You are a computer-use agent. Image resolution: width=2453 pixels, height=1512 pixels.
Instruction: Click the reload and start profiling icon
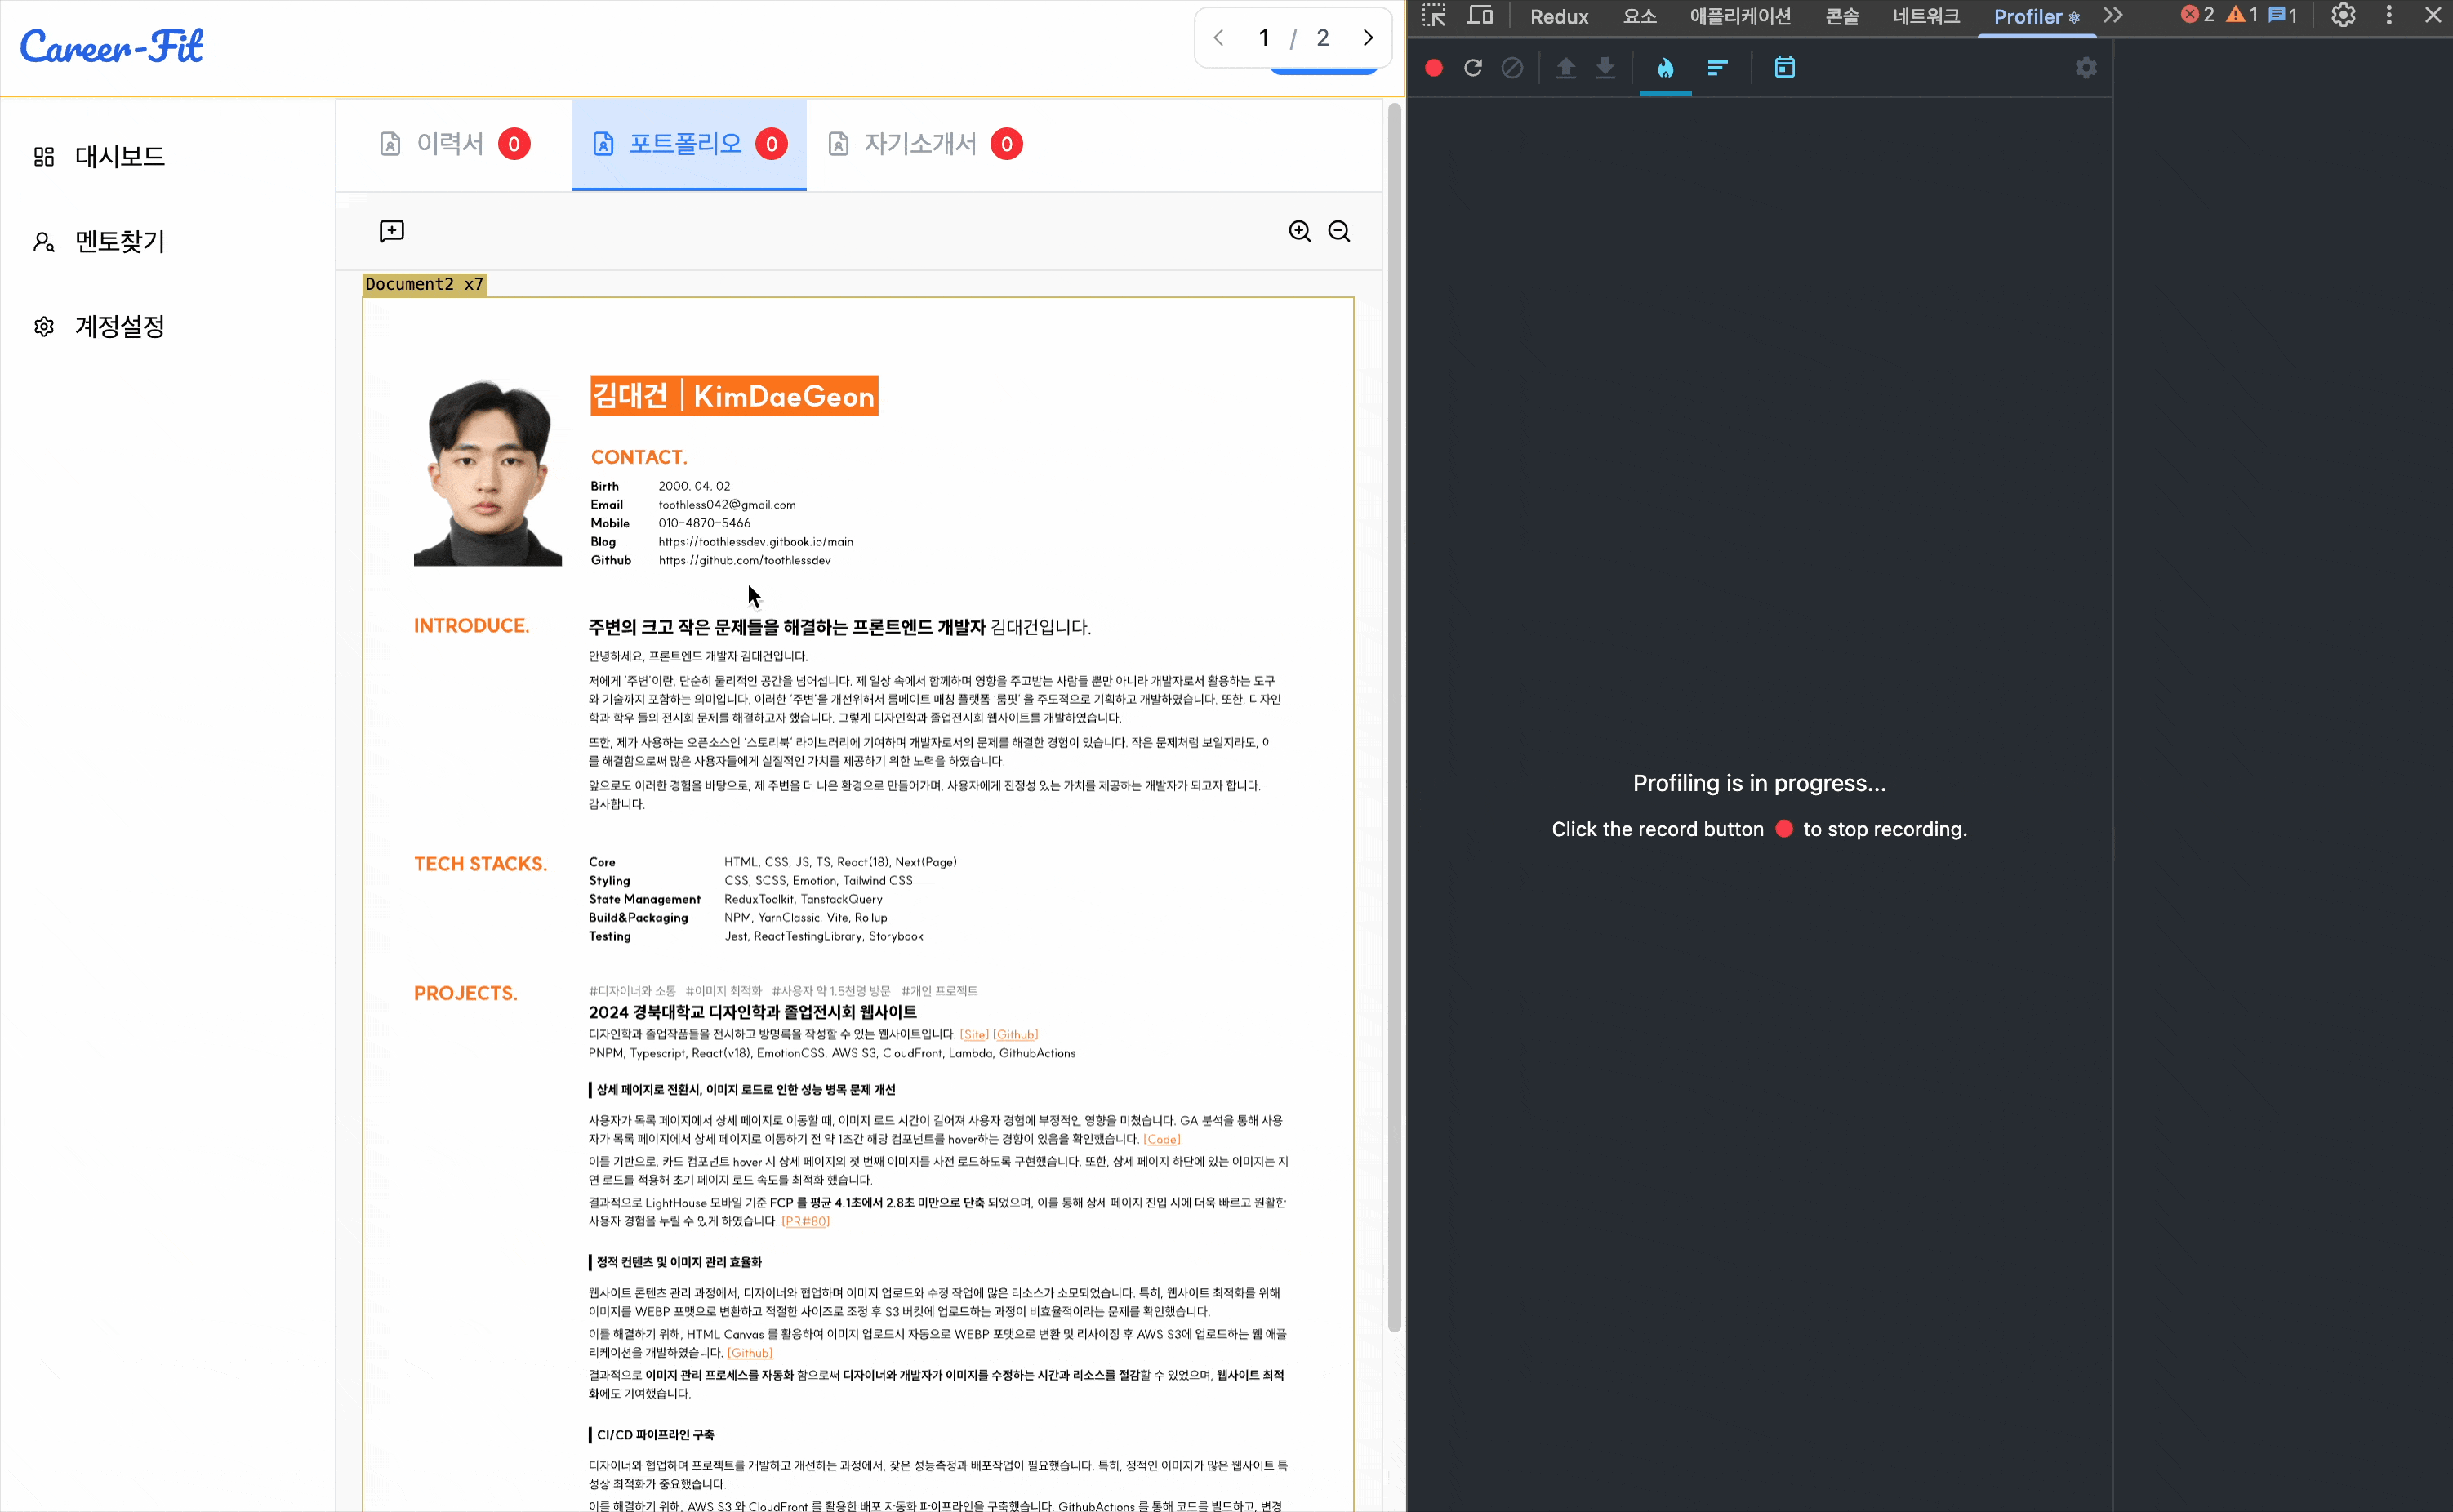1473,68
